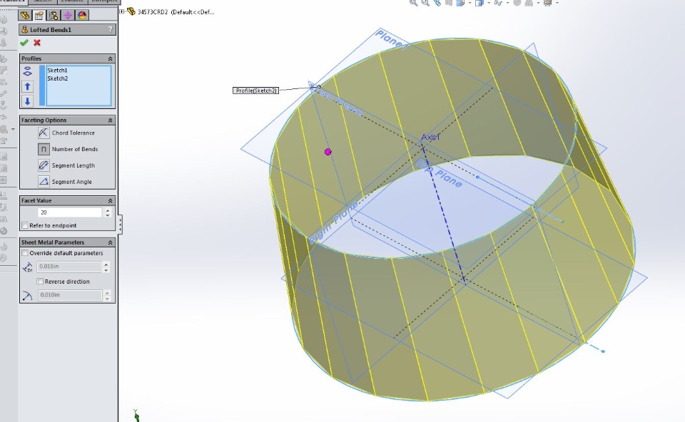Click the Axis1 label in viewport
685x422 pixels.
click(x=430, y=137)
